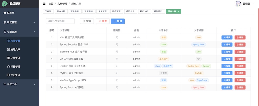Image resolution: width=259 pixels, height=106 pixels.
Task: Select the 评论管理 sidebar item
Action: click(19, 75)
